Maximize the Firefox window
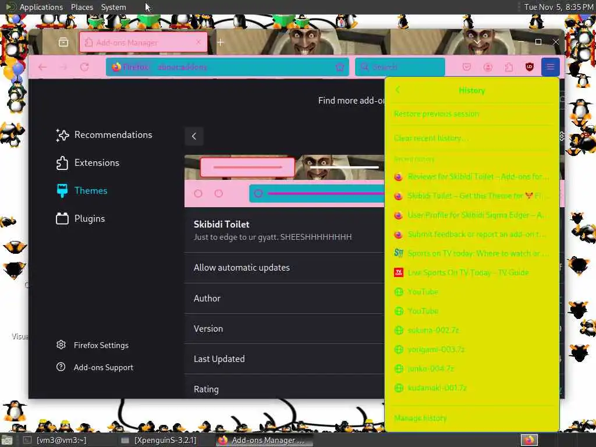The width and height of the screenshot is (596, 447). coord(538,42)
